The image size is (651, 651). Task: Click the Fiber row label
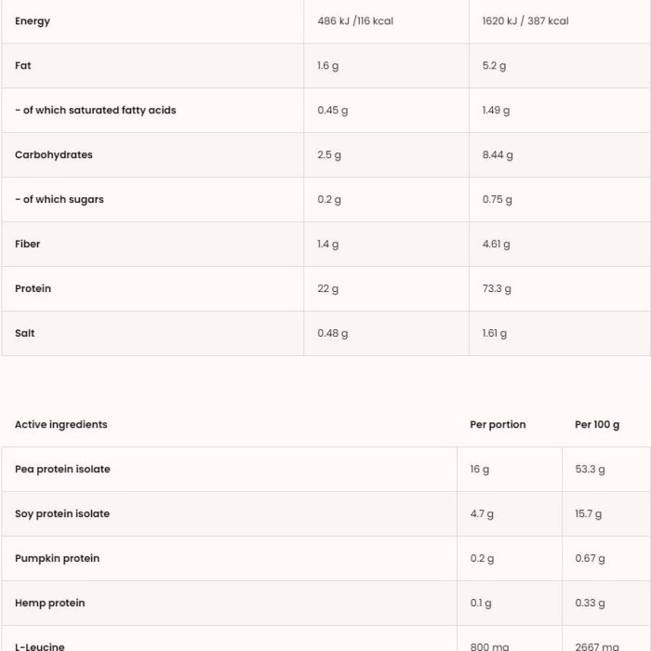27,244
